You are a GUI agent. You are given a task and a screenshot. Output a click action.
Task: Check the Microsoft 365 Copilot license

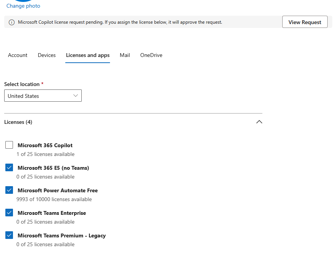9,145
